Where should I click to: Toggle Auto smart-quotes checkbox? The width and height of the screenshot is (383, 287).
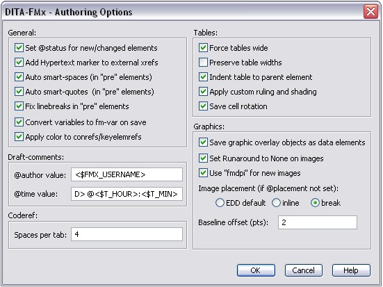click(19, 92)
